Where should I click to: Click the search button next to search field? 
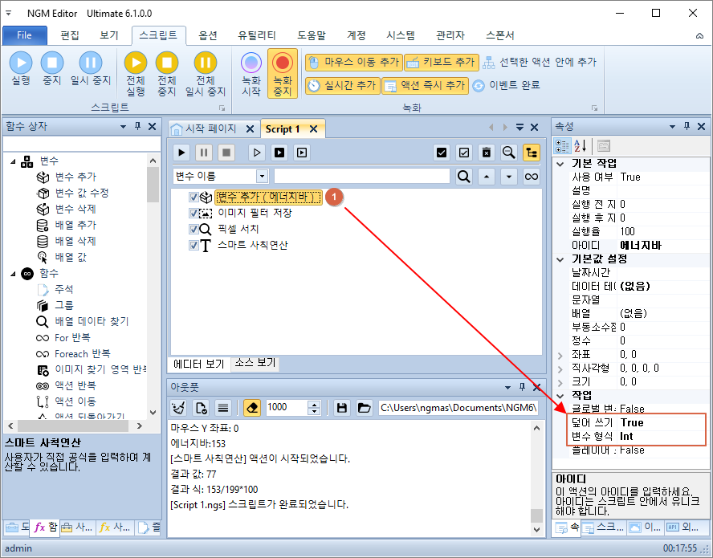pos(464,177)
